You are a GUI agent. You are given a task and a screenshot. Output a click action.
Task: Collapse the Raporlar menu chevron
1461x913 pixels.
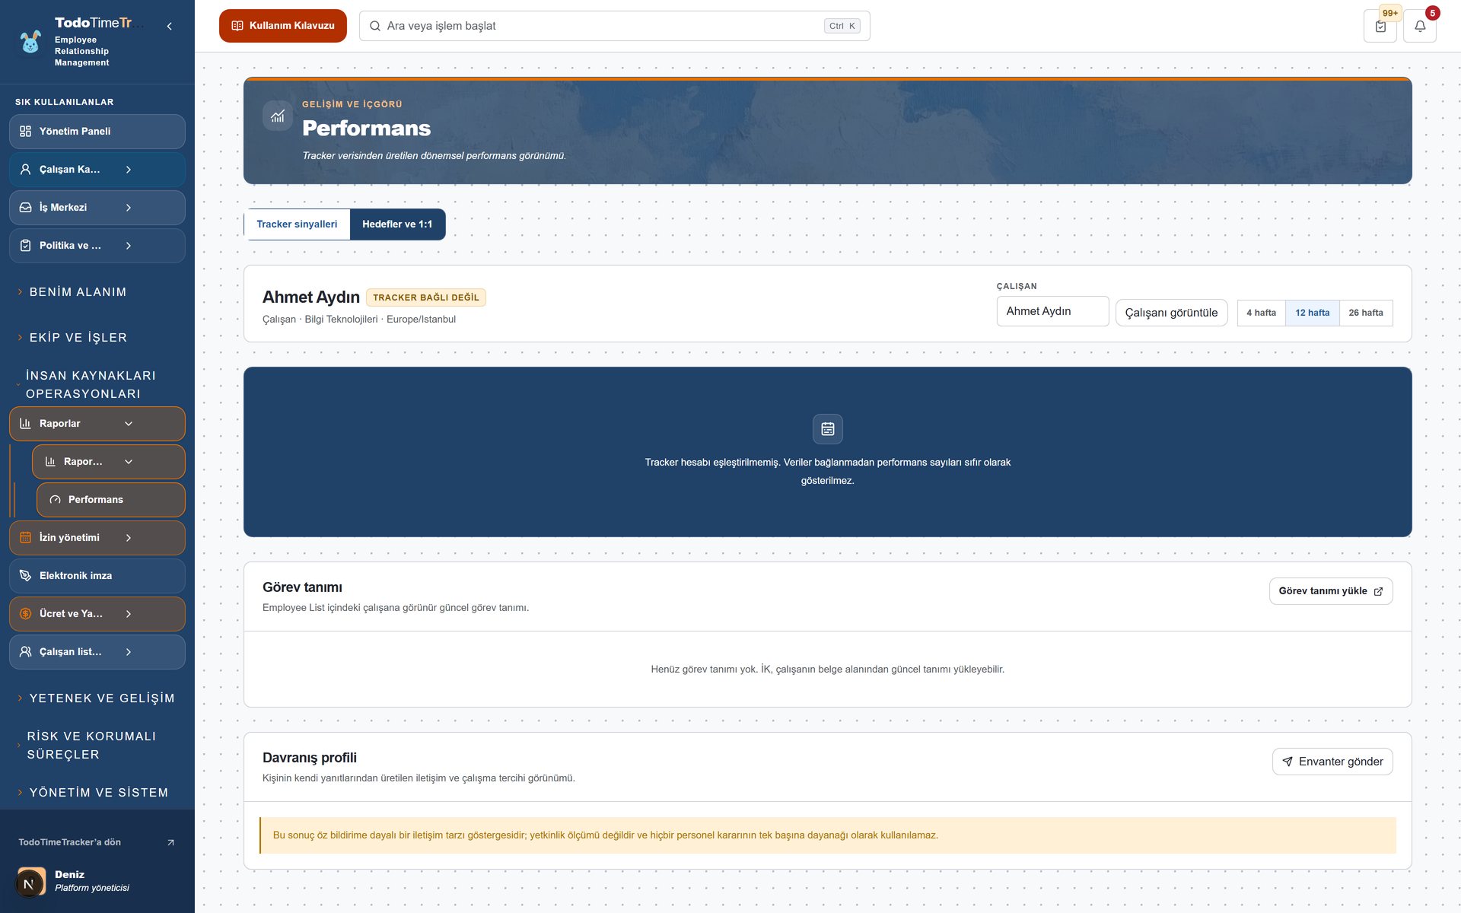coord(129,424)
